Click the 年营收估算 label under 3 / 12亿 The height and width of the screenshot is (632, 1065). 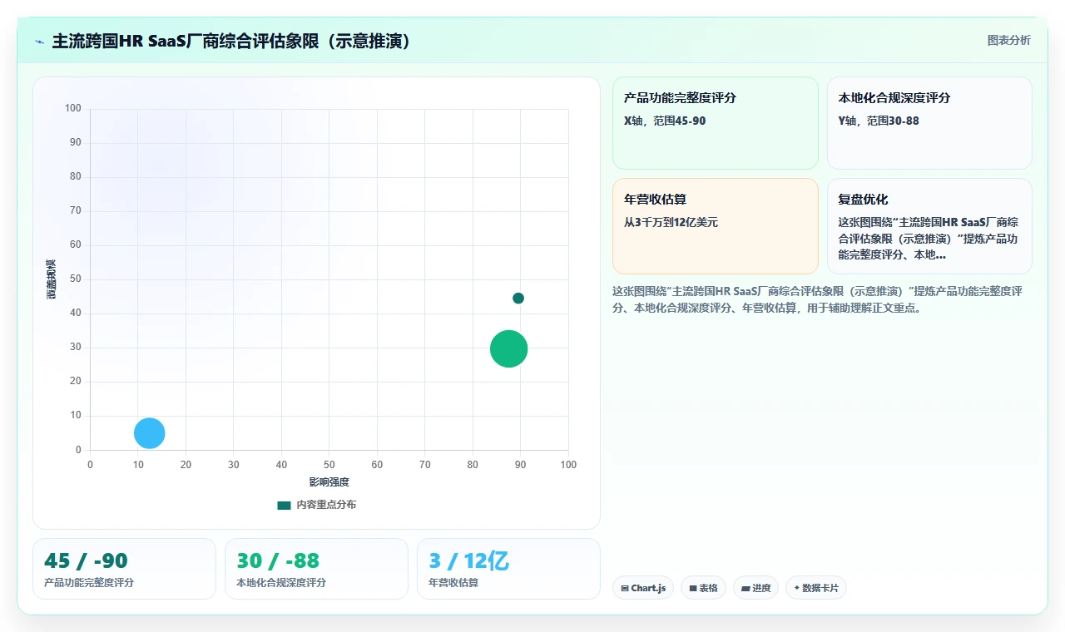pos(453,582)
